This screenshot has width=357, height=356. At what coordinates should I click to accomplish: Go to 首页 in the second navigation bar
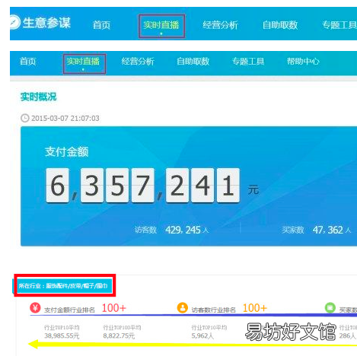28,62
